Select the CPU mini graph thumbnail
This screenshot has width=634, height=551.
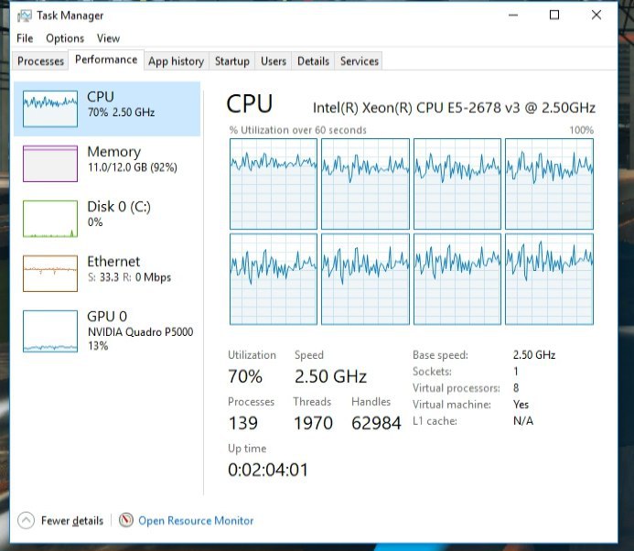(50, 109)
